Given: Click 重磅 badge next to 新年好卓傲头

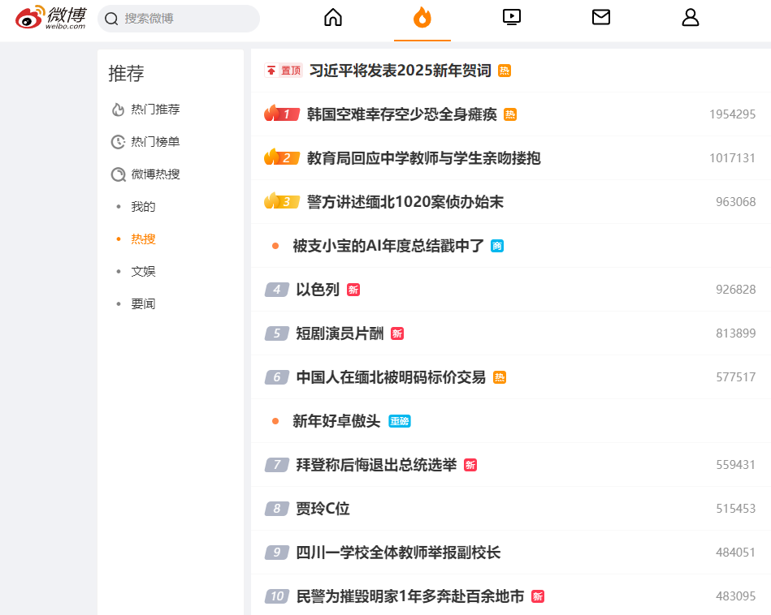Looking at the screenshot, I should (400, 421).
